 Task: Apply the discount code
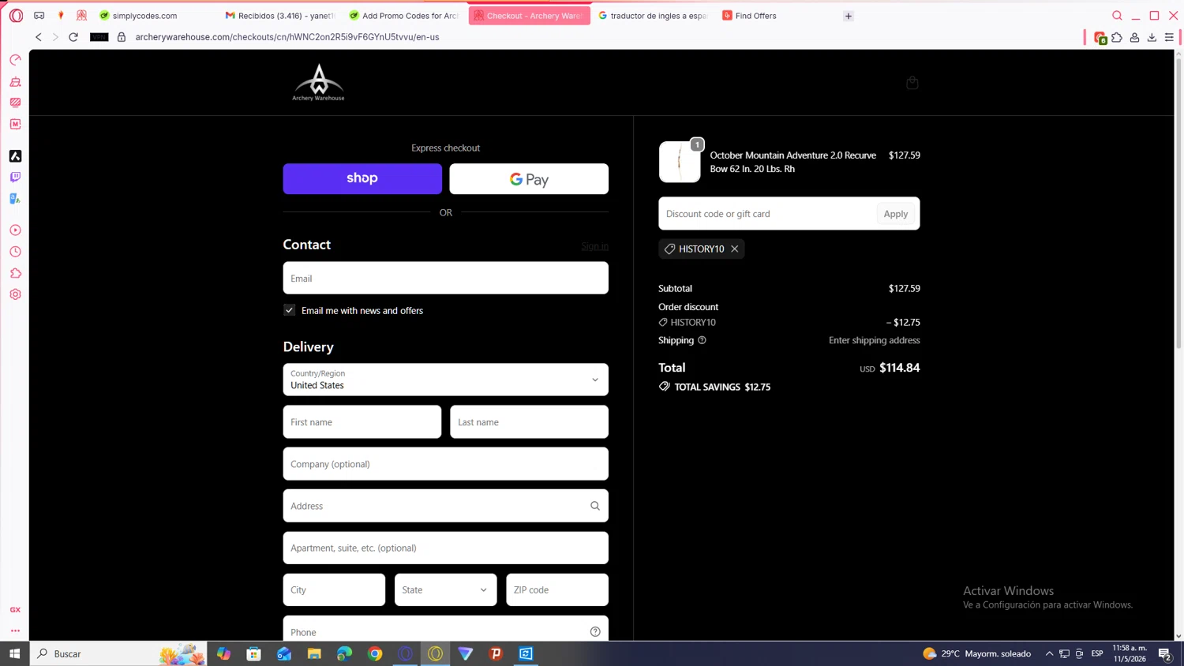[x=896, y=214]
